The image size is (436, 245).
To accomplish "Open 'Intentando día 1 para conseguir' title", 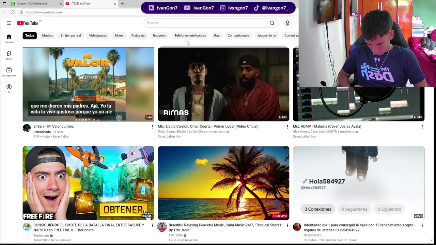I will 359,228.
